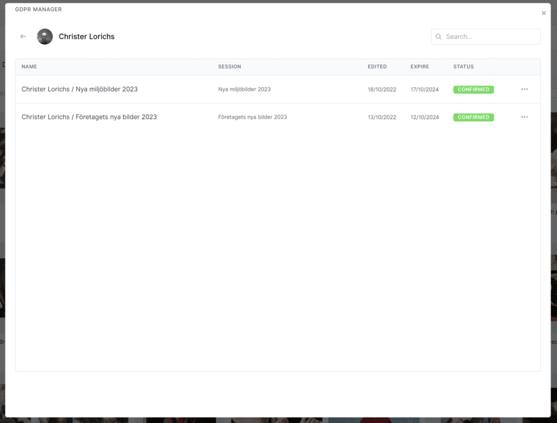The height and width of the screenshot is (423, 557).
Task: Click the search magnifier icon
Action: pos(438,36)
